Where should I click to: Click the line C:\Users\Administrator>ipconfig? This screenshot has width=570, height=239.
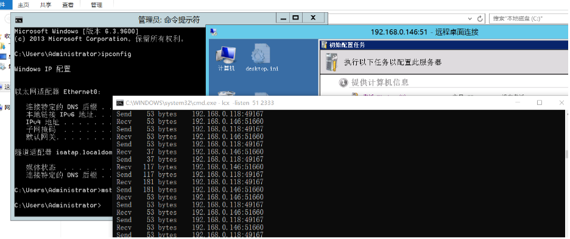pos(72,54)
